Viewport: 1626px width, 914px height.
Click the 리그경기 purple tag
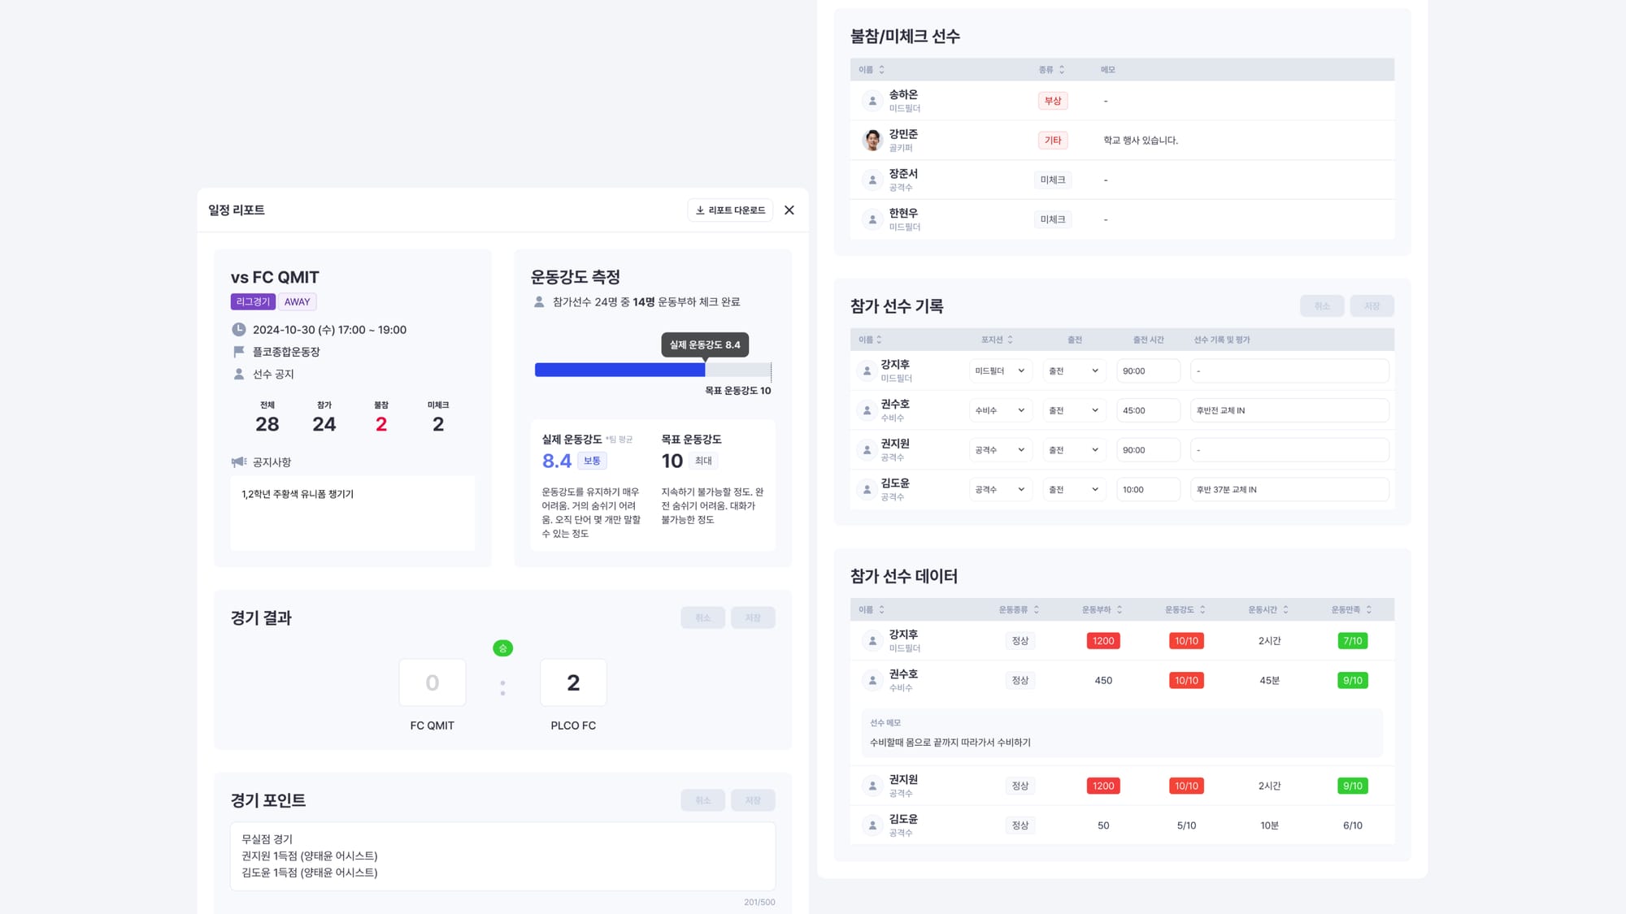(253, 302)
